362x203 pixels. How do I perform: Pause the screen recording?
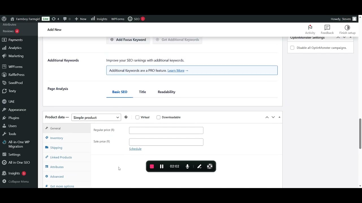(x=161, y=166)
